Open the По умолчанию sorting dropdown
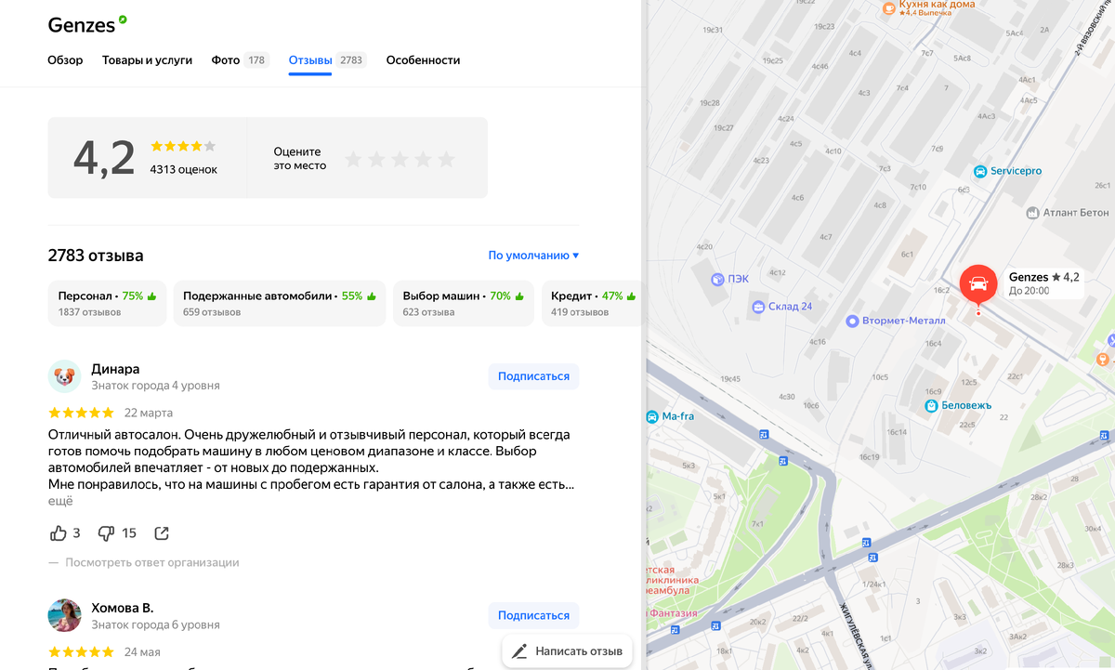The height and width of the screenshot is (670, 1115). (531, 254)
